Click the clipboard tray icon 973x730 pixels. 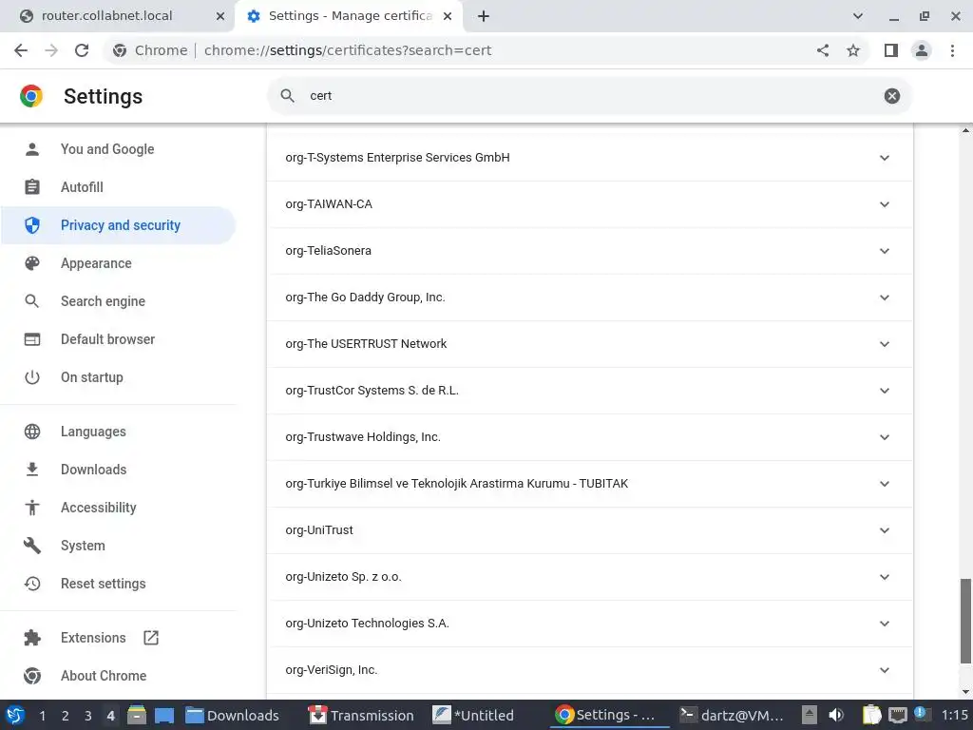coord(871,715)
